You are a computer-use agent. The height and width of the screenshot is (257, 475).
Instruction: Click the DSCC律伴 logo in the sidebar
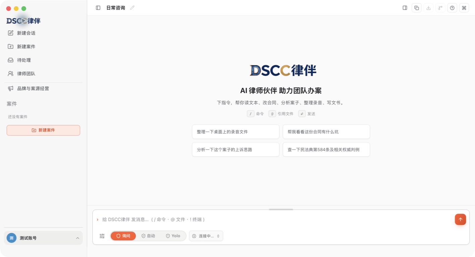point(23,21)
